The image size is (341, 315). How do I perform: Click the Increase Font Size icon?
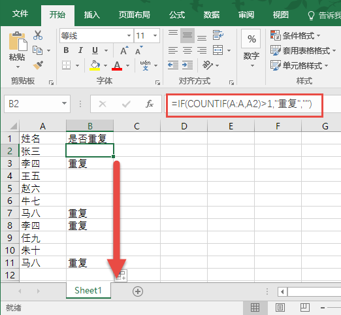(x=124, y=50)
